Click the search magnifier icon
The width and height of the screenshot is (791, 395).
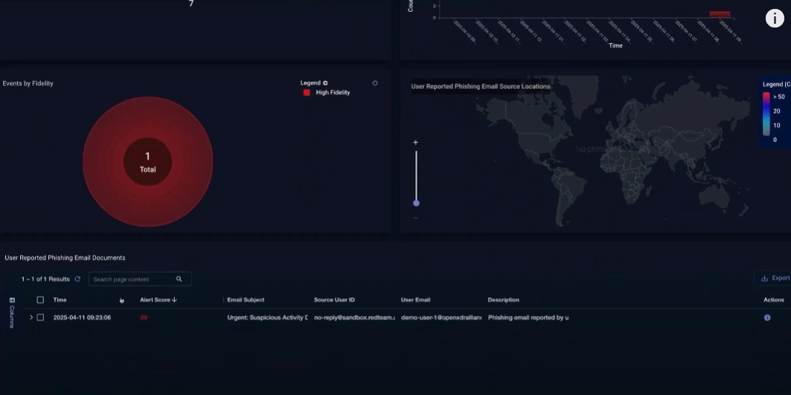click(179, 279)
